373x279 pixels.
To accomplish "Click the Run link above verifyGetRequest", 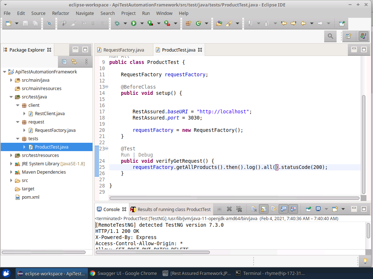I will [x=125, y=154].
